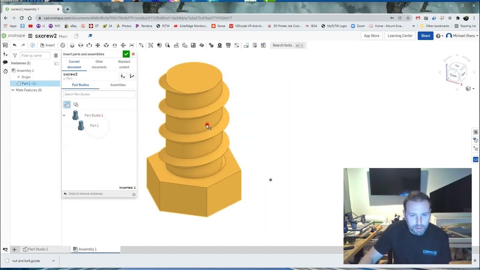Select the Gear relation tool
The width and height of the screenshot is (480, 270).
click(x=211, y=45)
